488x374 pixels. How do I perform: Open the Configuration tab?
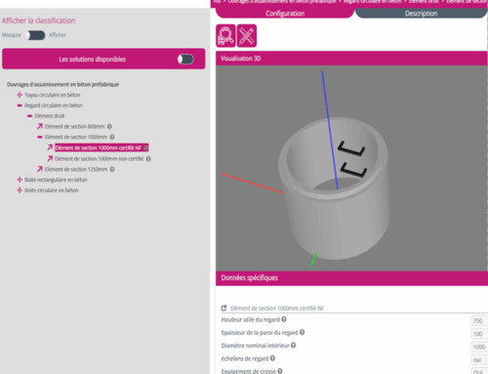click(285, 14)
